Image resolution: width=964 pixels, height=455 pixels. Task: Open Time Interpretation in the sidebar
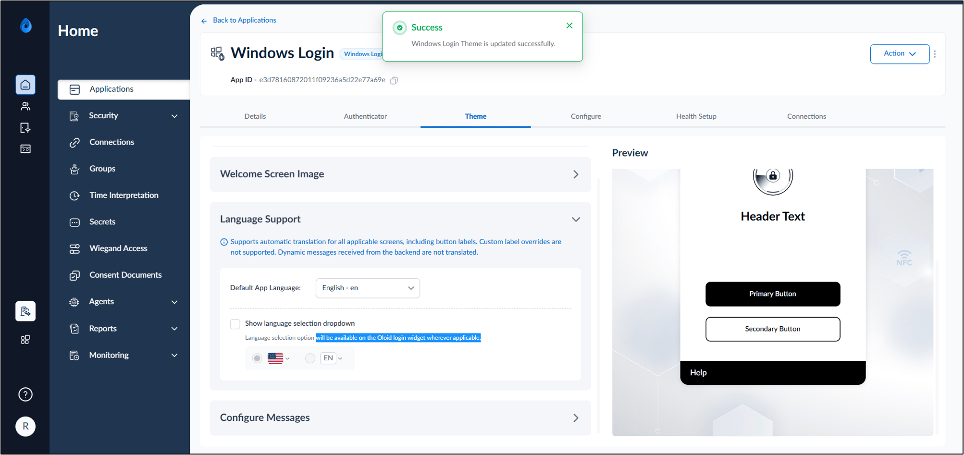[124, 196]
